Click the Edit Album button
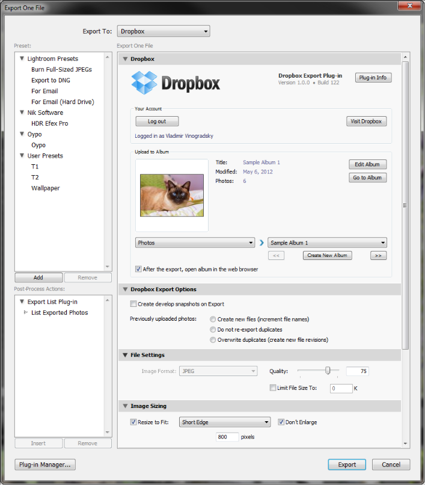This screenshot has height=485, width=425. coord(367,164)
